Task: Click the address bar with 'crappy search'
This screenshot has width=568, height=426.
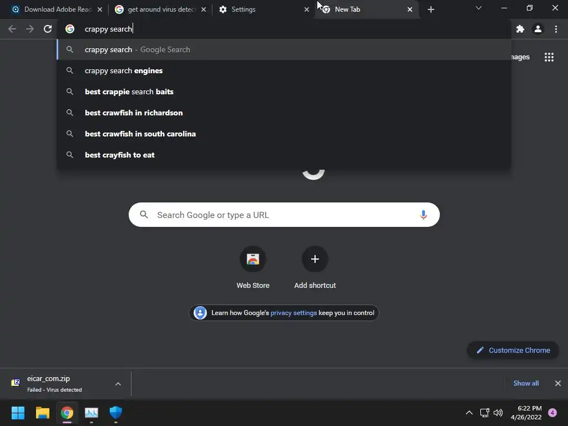Action: tap(284, 29)
